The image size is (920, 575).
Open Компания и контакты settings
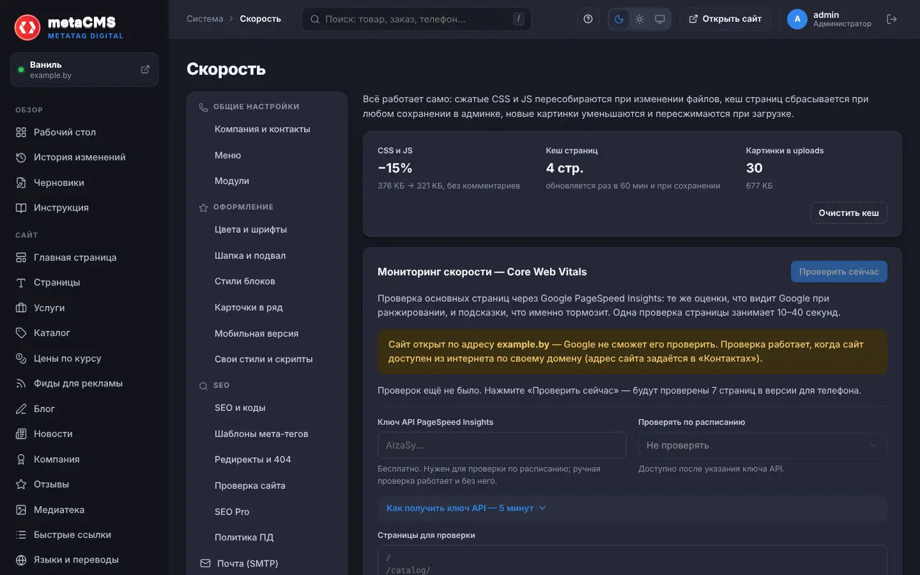point(262,129)
